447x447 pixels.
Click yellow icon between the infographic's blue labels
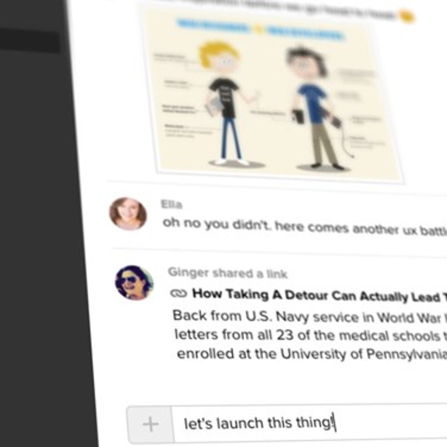point(258,30)
